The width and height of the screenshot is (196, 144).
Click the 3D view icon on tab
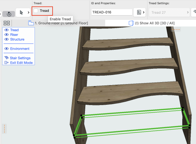tap(131, 23)
